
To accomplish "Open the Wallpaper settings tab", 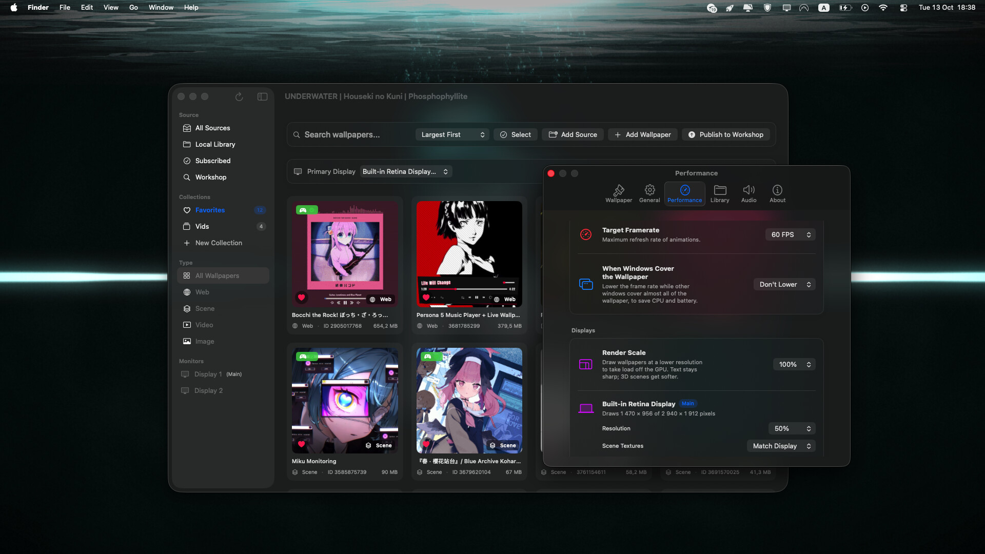I will [x=619, y=194].
